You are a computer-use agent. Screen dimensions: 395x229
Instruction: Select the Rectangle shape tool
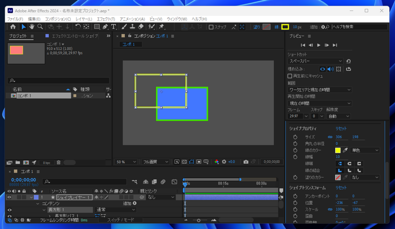pos(97,27)
